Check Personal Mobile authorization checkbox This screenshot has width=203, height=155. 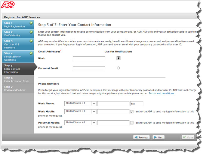click(132, 123)
